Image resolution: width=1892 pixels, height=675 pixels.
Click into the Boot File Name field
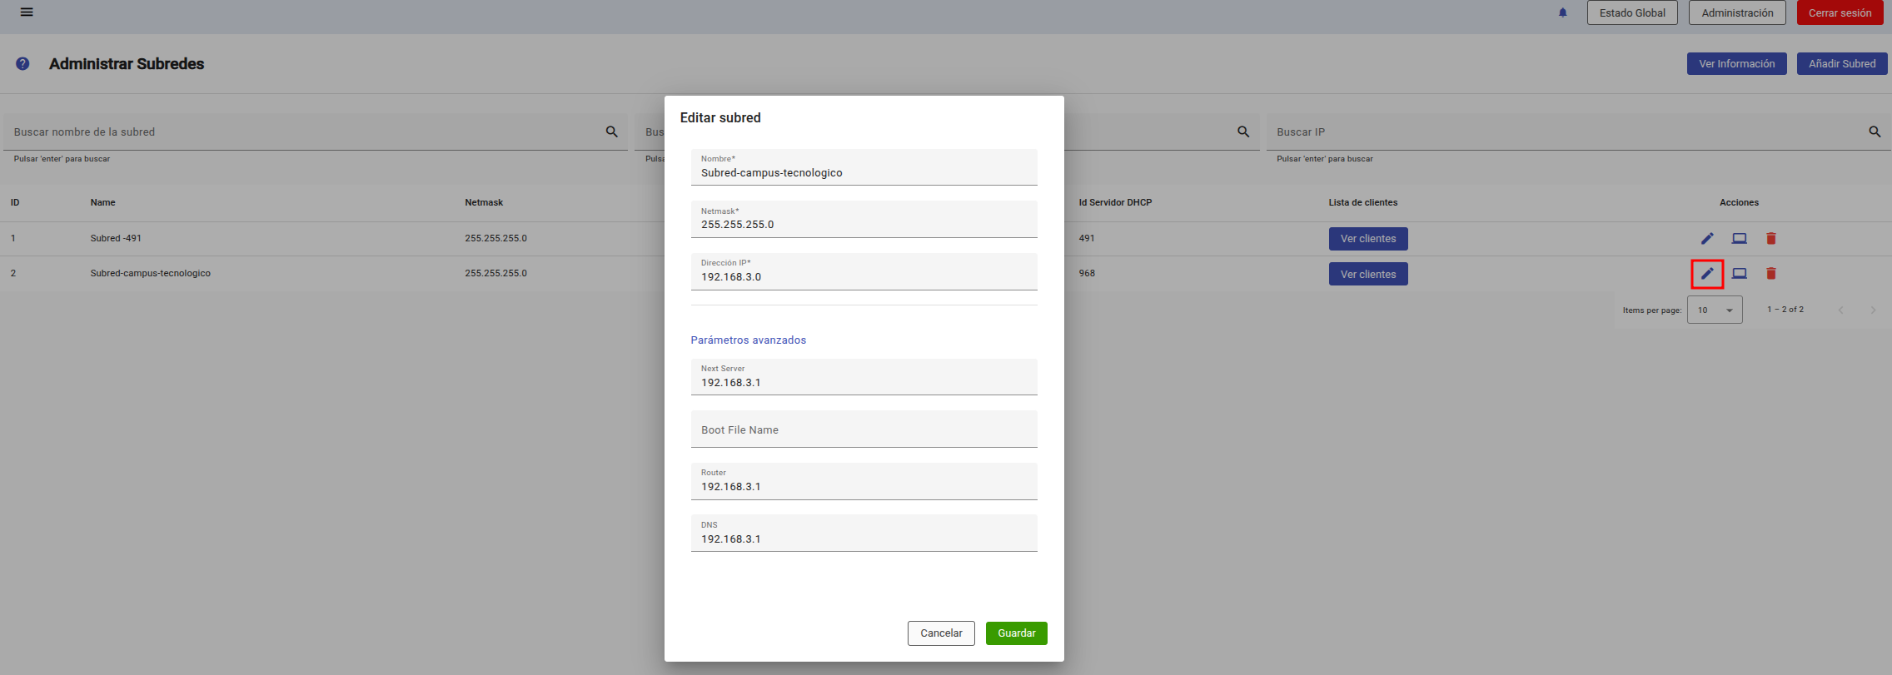(864, 430)
